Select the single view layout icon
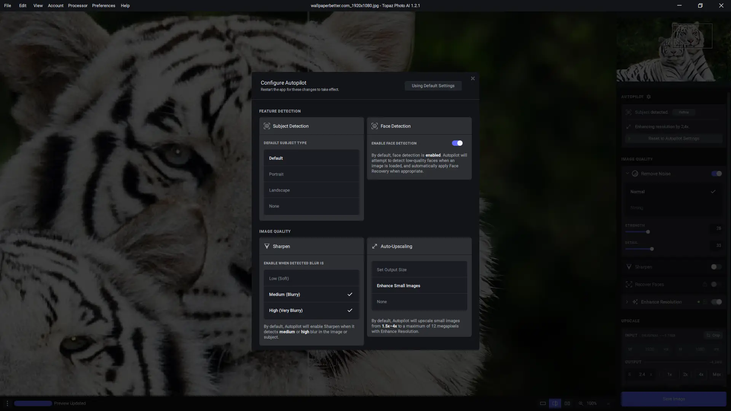The image size is (731, 411). [543, 403]
